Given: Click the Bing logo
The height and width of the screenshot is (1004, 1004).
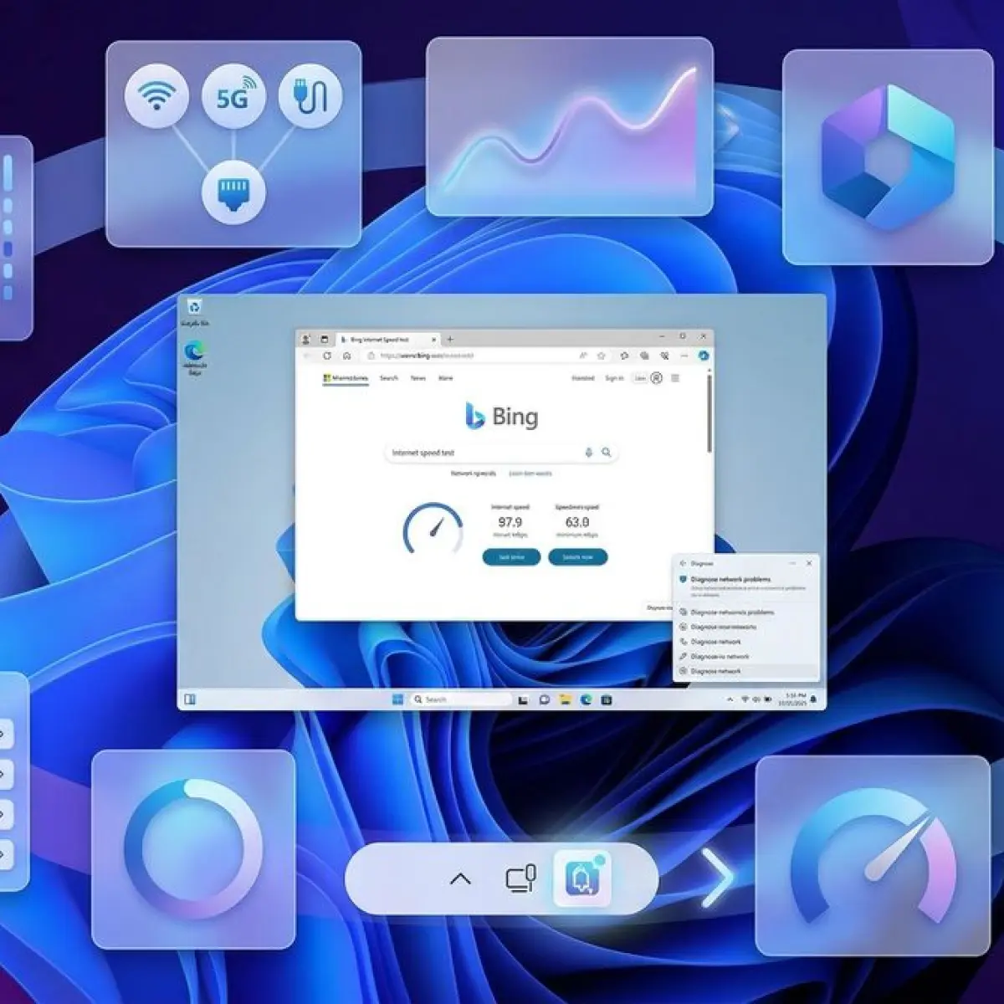Looking at the screenshot, I should coord(502,416).
